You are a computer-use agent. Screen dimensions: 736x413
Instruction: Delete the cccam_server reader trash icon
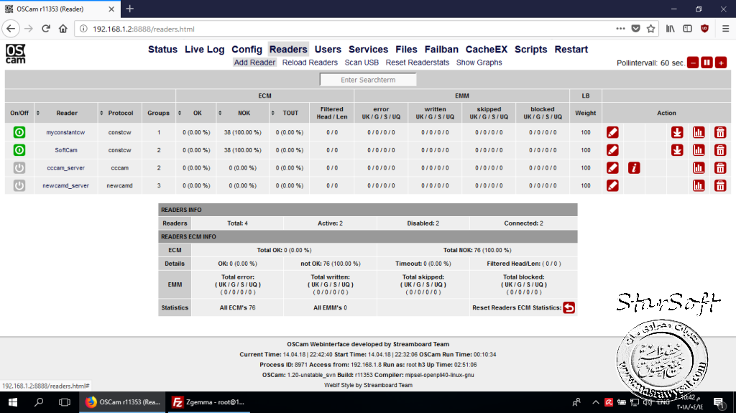[720, 167]
